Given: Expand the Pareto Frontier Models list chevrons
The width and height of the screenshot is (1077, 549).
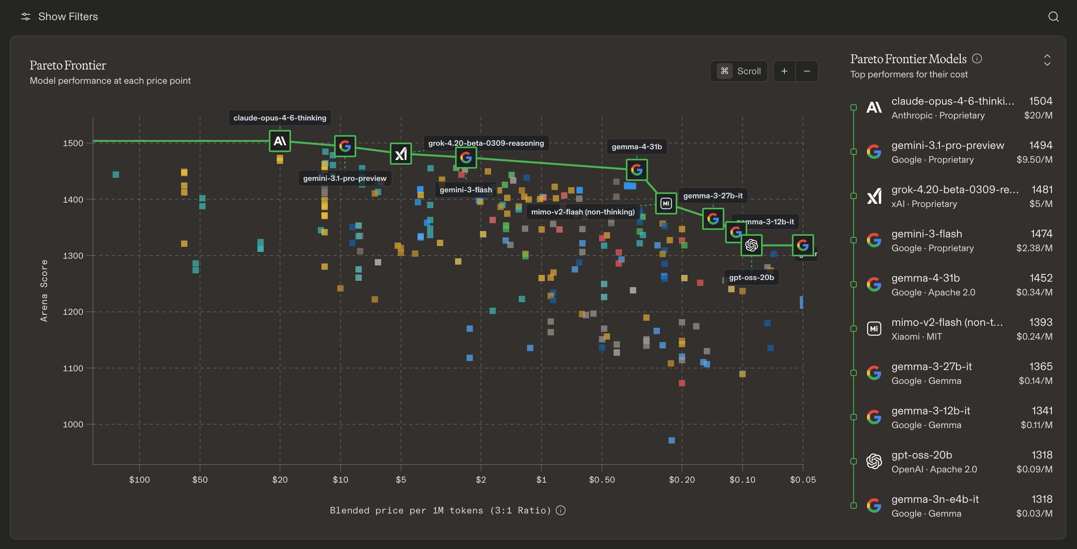Looking at the screenshot, I should [1047, 60].
